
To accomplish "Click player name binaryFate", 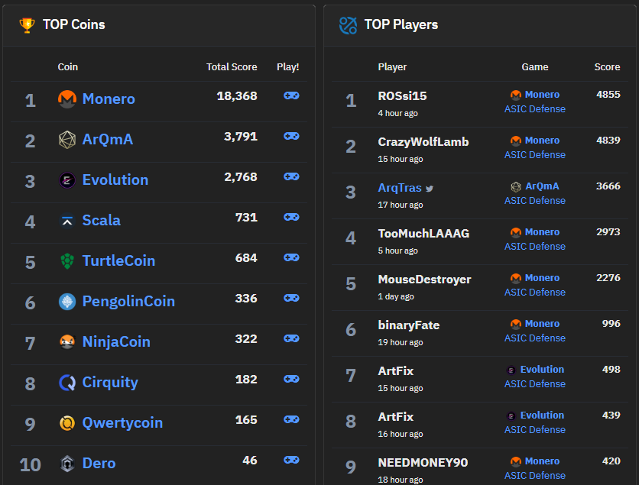I will [x=409, y=325].
